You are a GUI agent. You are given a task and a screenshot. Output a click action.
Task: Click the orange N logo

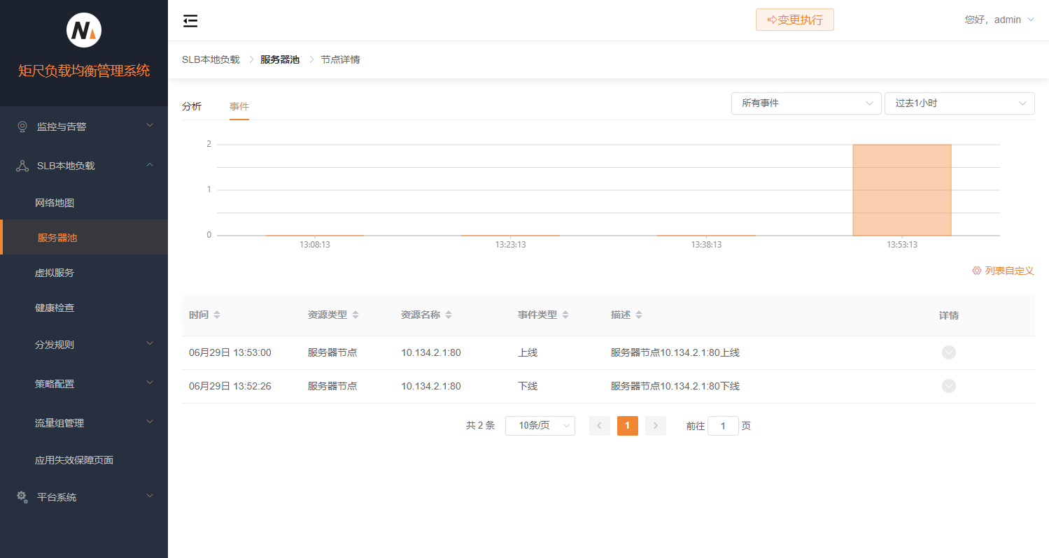[x=84, y=30]
